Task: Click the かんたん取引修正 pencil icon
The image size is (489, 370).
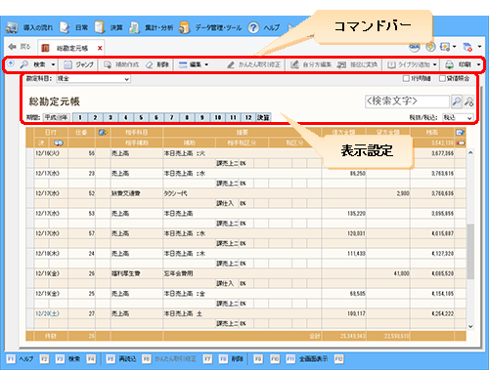Action: point(231,64)
